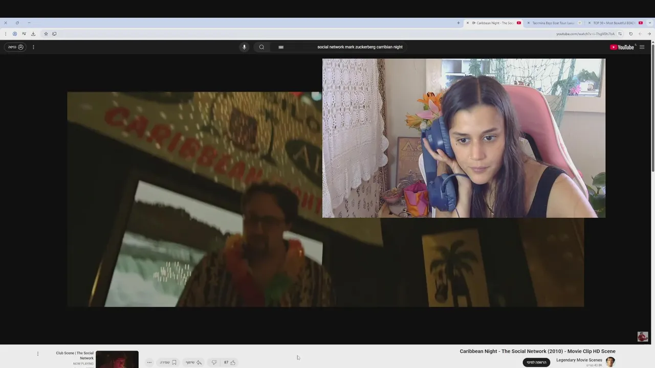
Task: Open the on-screen keyboard in search
Action: (281, 47)
